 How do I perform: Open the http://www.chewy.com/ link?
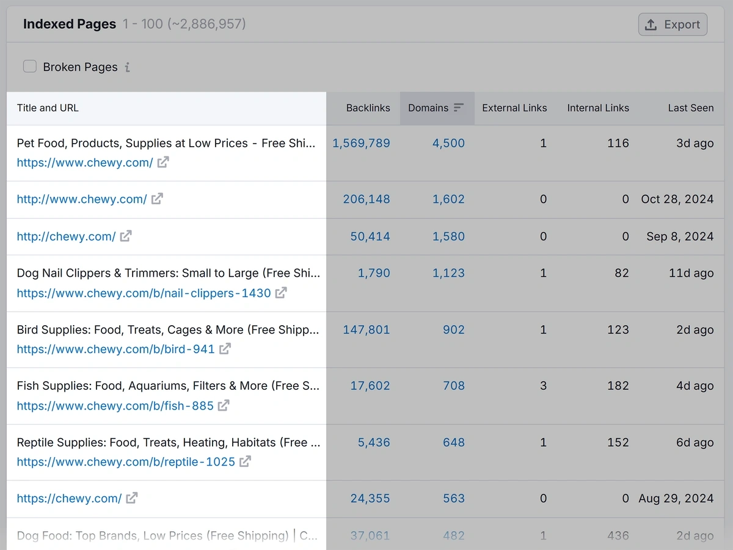(82, 199)
